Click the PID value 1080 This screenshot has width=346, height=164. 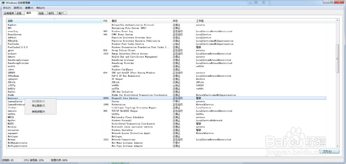[106, 105]
